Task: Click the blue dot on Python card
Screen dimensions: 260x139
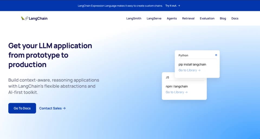Action: pyautogui.click(x=216, y=55)
